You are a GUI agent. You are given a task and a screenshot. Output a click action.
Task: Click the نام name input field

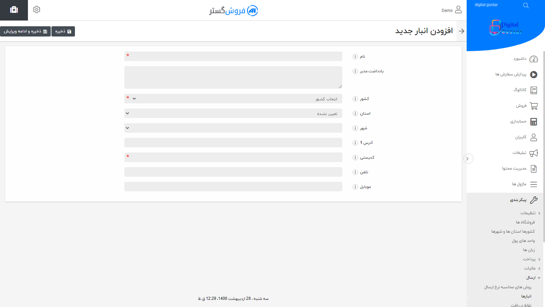coord(233,57)
